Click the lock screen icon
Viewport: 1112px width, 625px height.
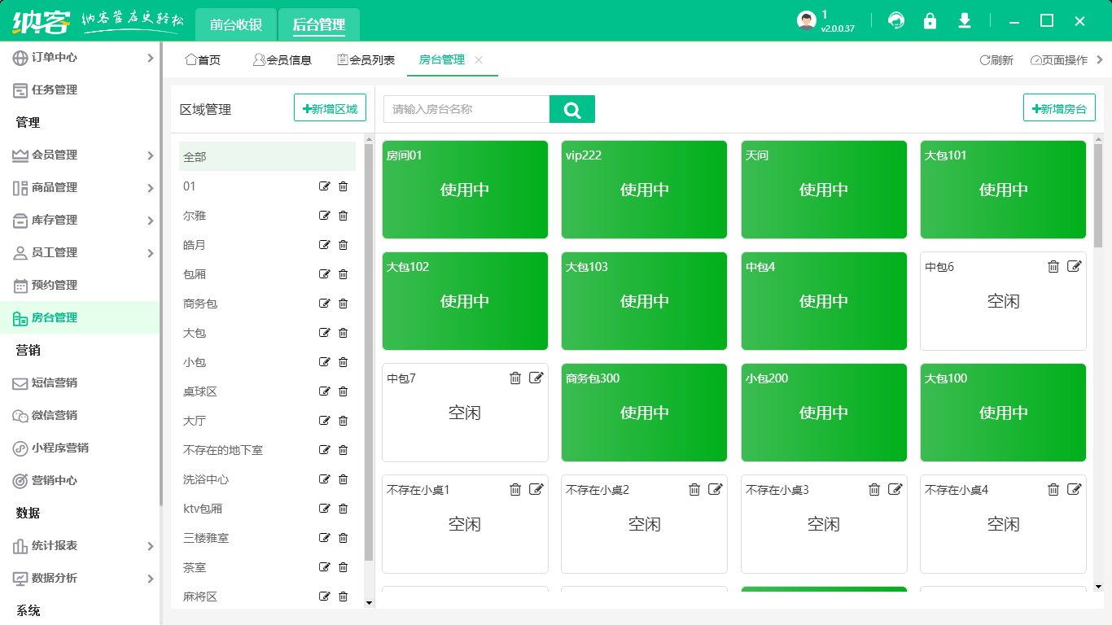pos(930,21)
